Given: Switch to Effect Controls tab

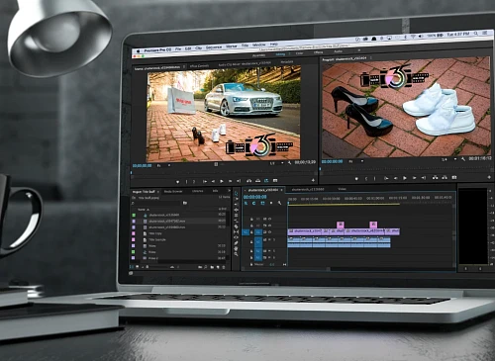Looking at the screenshot, I should click(x=199, y=66).
